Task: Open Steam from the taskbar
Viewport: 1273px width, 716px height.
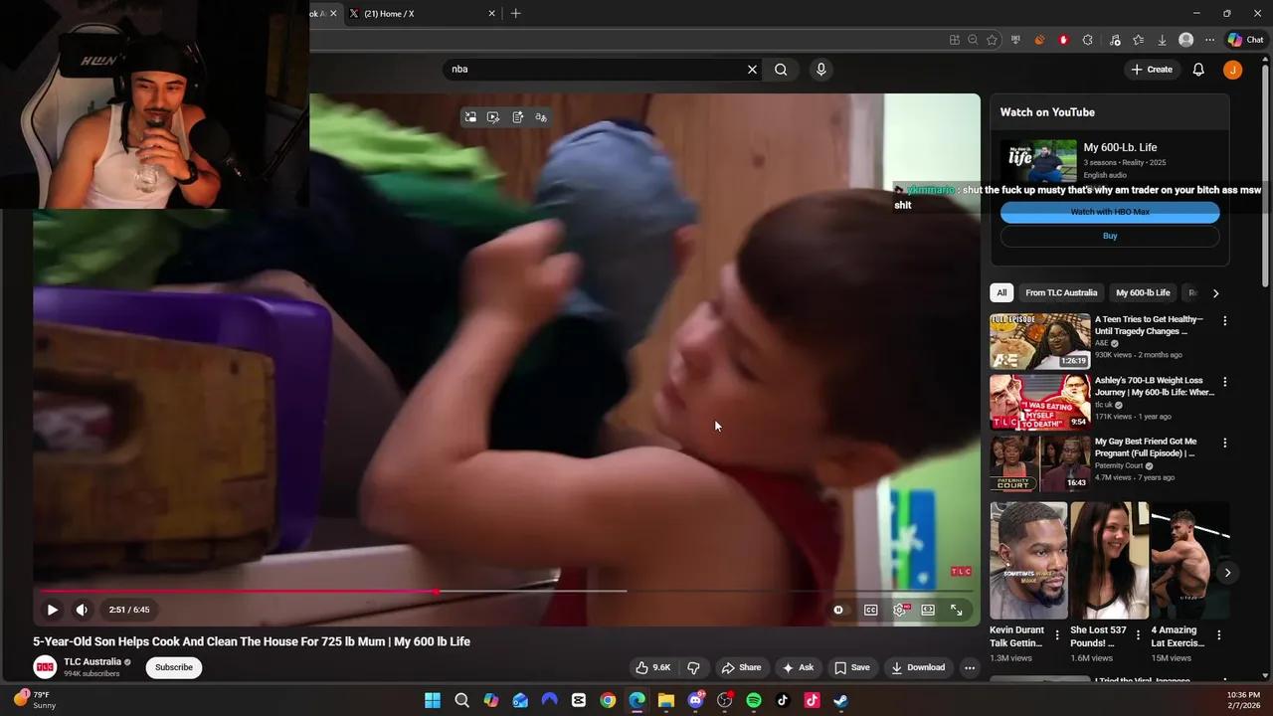Action: pos(841,700)
